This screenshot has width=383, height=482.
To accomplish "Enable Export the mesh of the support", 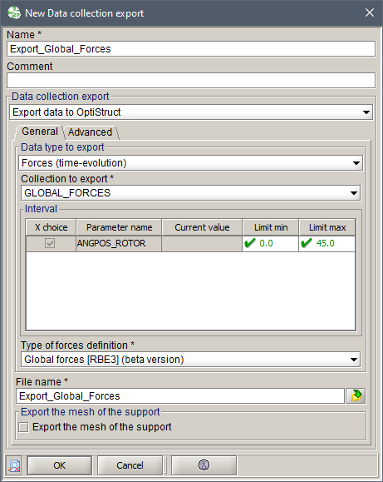I will 23,427.
